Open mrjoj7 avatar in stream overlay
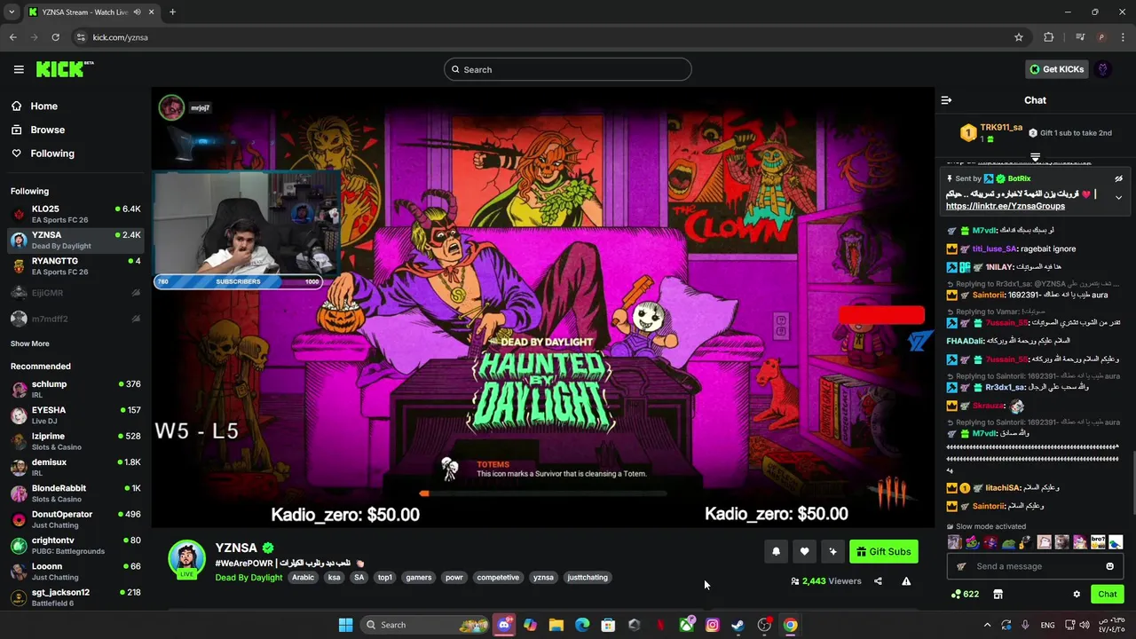The image size is (1136, 639). (x=171, y=107)
